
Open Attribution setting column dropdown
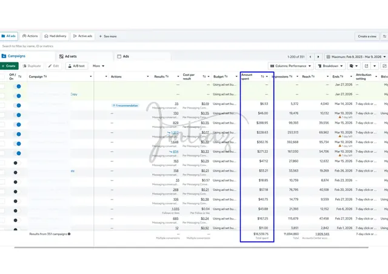[x=376, y=77]
